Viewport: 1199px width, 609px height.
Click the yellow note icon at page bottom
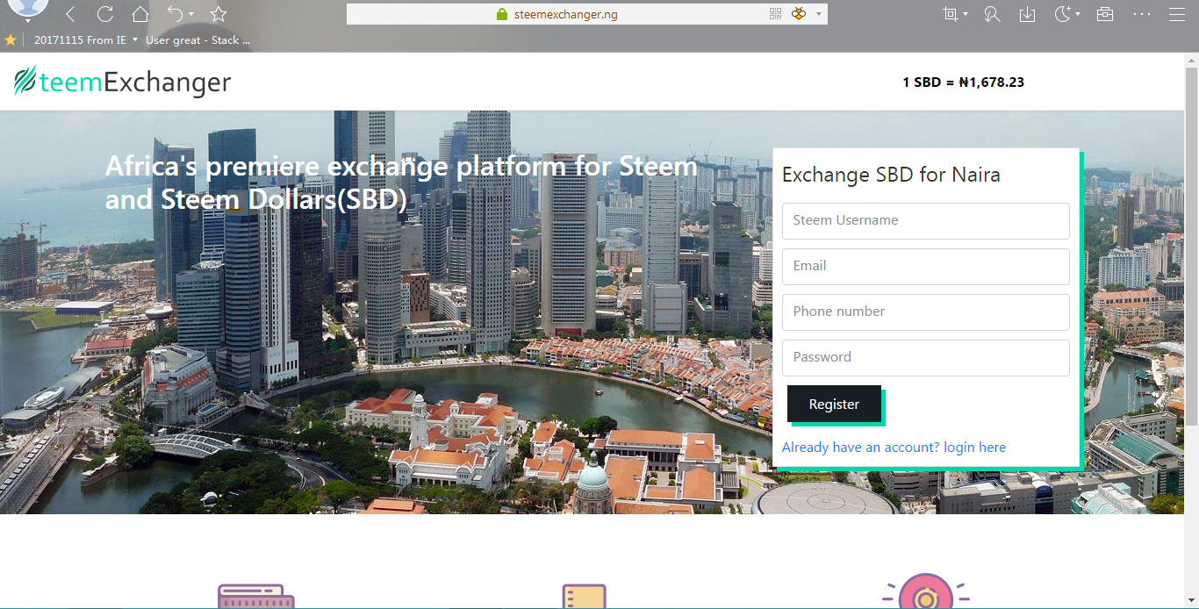pos(585,597)
